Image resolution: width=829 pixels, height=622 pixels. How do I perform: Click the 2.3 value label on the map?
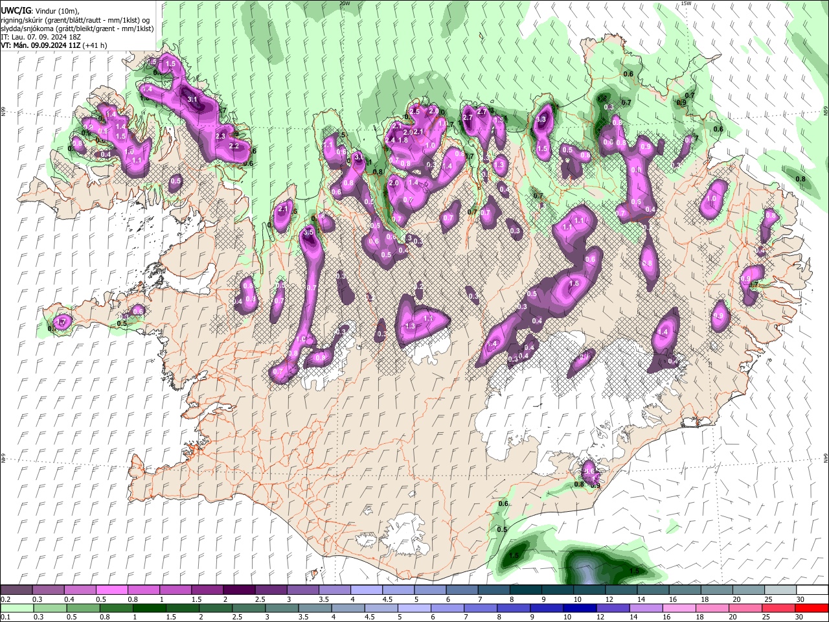tap(220, 136)
